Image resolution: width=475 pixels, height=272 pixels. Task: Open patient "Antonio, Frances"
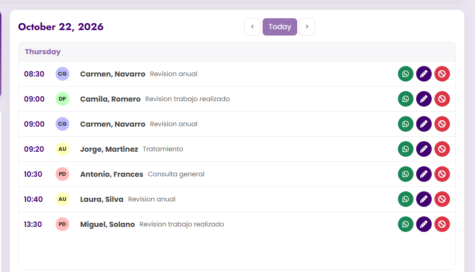click(x=112, y=174)
